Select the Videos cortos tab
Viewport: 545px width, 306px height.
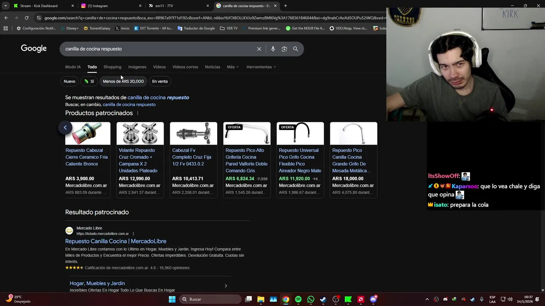pos(185,67)
